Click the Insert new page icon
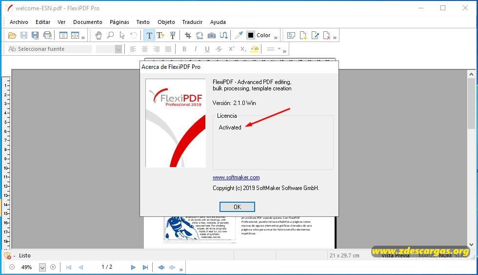This screenshot has height=275, width=478. tap(303, 35)
